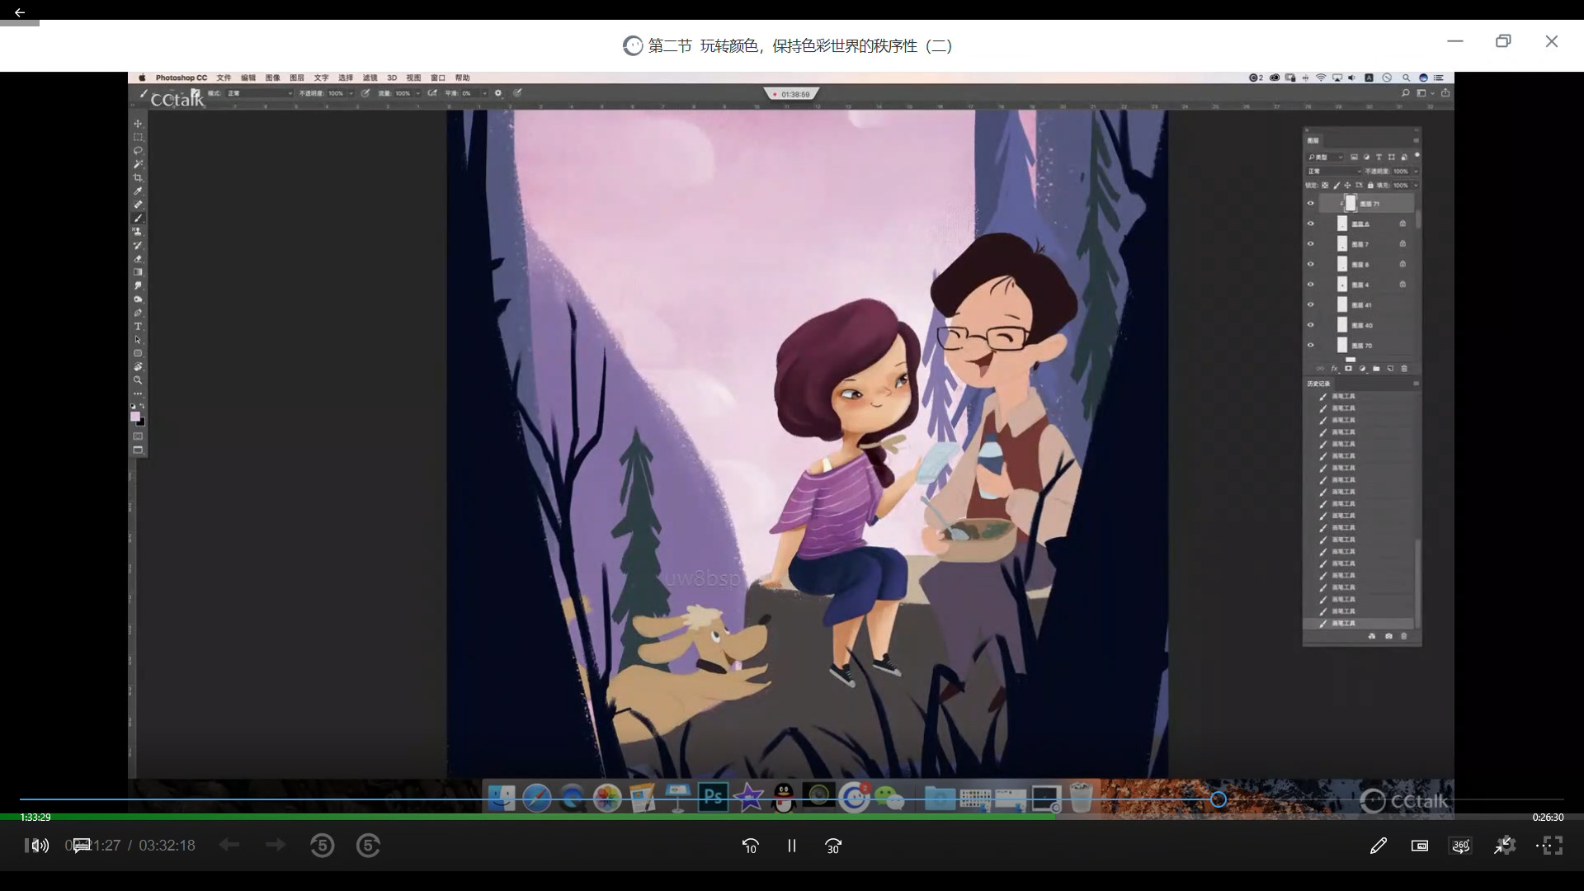Hide layer 图层 70
The width and height of the screenshot is (1584, 891).
[x=1310, y=345]
